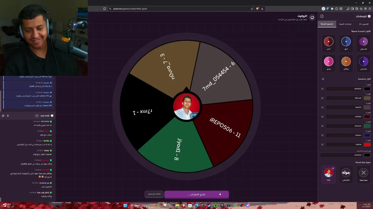This screenshot has width=373, height=209.
Task: Open color swatch for color 7 bright red
Action: pos(367,145)
